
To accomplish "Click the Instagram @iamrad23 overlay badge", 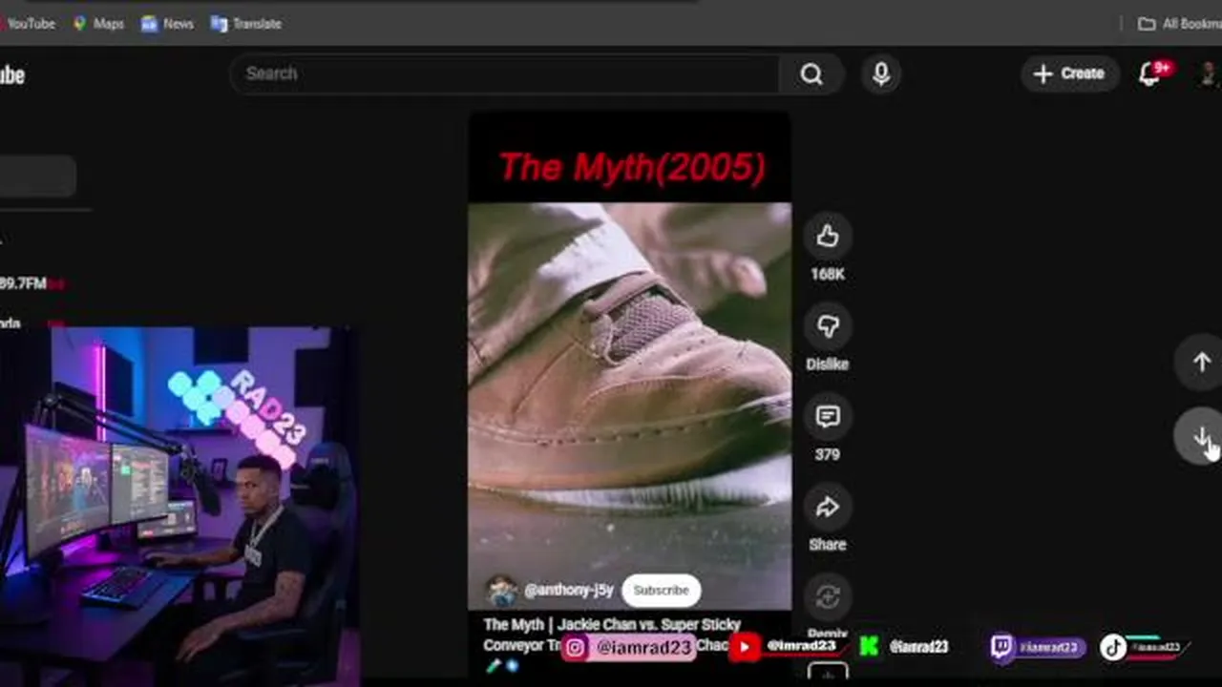I will click(x=628, y=648).
